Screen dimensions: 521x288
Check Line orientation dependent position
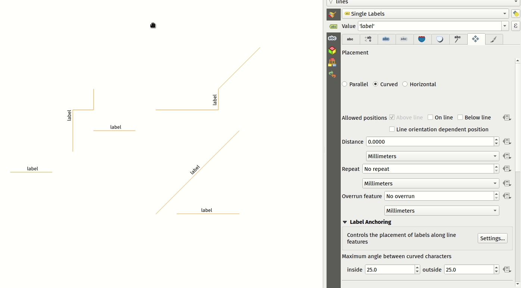click(392, 129)
